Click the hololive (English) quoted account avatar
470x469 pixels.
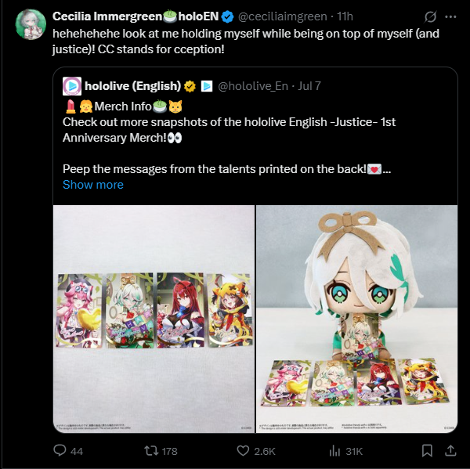(x=71, y=85)
